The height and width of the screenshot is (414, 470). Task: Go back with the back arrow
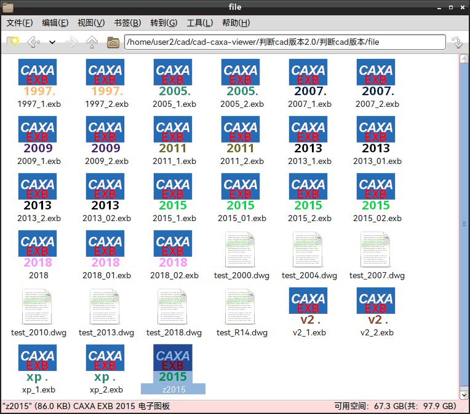click(33, 42)
